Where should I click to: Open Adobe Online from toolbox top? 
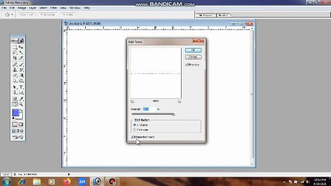18,40
